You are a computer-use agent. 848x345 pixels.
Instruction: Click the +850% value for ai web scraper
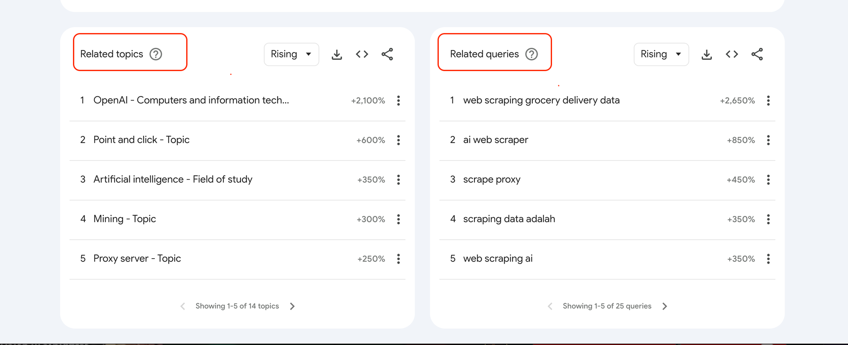pos(741,140)
